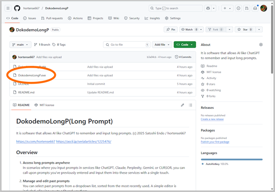This screenshot has width=275, height=192.
Task: Open the DokodemoLongP.exe file
Action: pyautogui.click(x=32, y=75)
